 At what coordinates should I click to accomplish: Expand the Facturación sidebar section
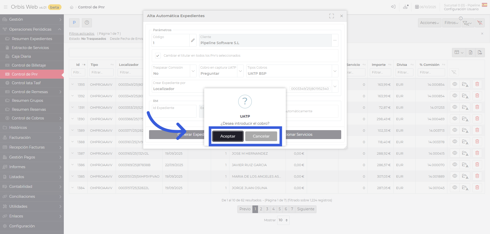32,138
